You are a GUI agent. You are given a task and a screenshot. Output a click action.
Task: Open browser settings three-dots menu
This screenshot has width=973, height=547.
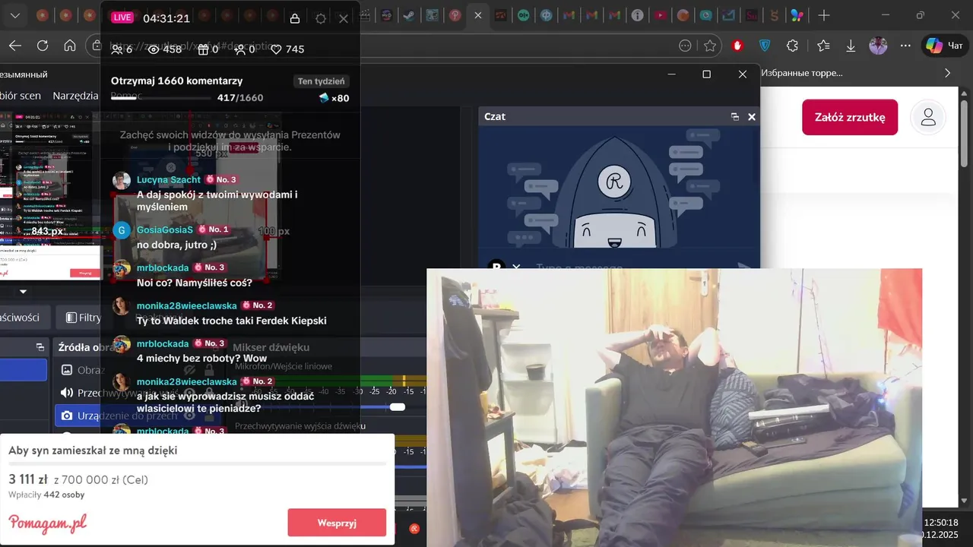905,46
